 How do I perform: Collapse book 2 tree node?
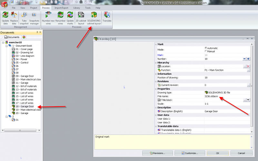tap(6, 117)
